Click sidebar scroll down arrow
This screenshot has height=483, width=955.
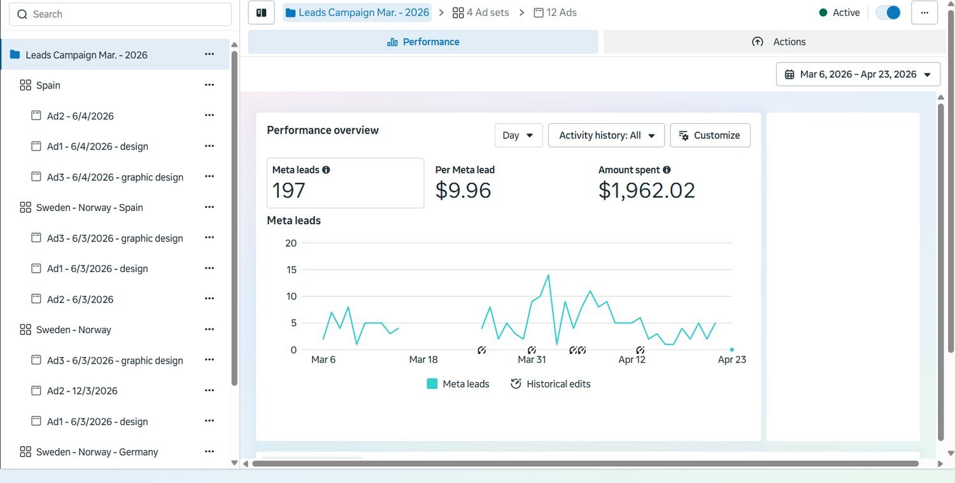[x=234, y=463]
